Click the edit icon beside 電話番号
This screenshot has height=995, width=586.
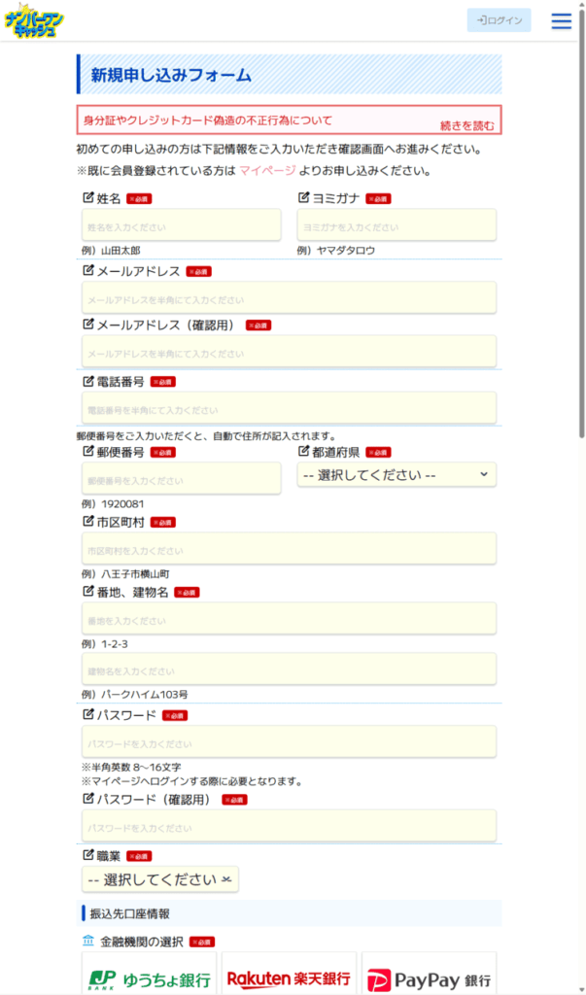(x=88, y=381)
